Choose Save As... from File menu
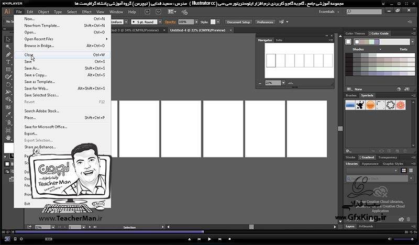The height and width of the screenshot is (245, 419). [62, 68]
